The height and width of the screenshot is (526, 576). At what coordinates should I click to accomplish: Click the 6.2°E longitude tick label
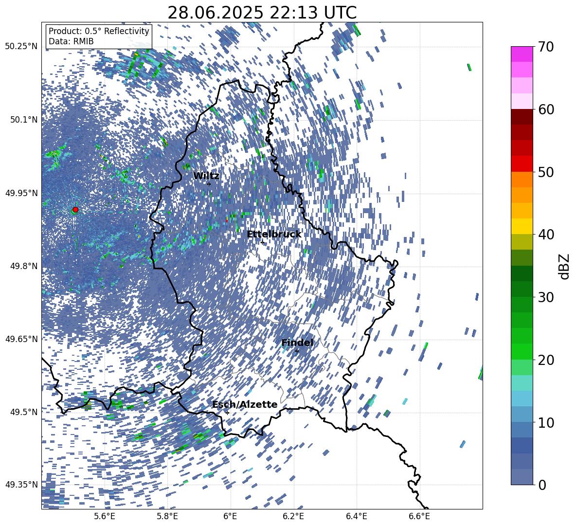tap(293, 516)
